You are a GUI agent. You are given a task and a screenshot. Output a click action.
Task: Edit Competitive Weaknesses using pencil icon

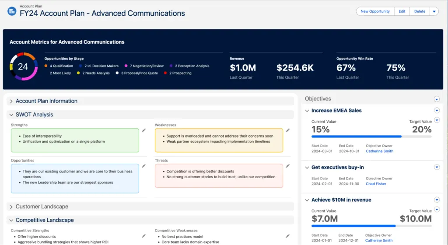287,236
